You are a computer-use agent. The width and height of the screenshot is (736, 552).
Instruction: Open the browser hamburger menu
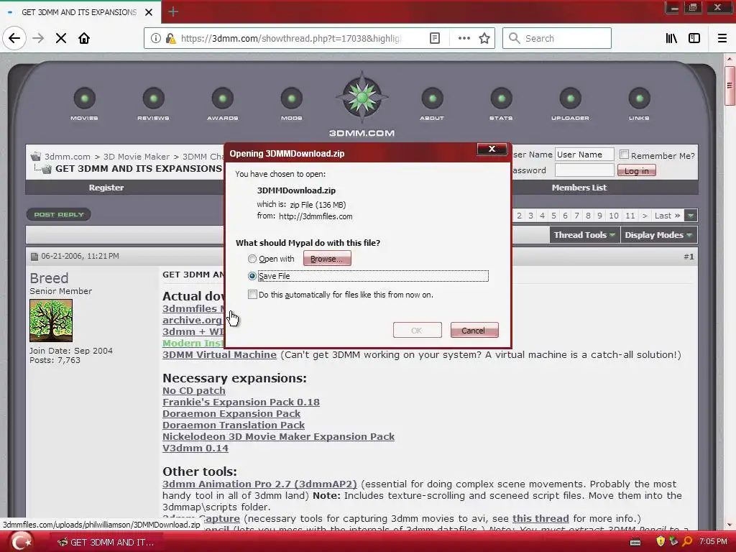[x=722, y=38]
